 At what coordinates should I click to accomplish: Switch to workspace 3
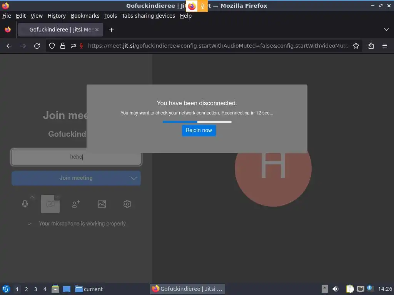click(36, 289)
